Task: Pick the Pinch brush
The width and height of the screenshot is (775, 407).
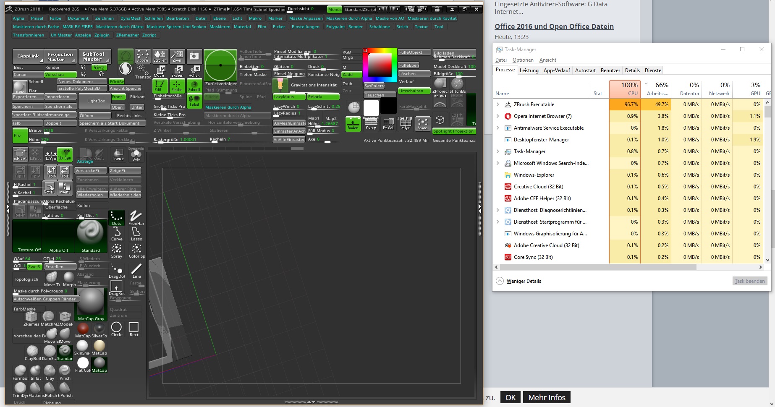Action: click(x=65, y=373)
